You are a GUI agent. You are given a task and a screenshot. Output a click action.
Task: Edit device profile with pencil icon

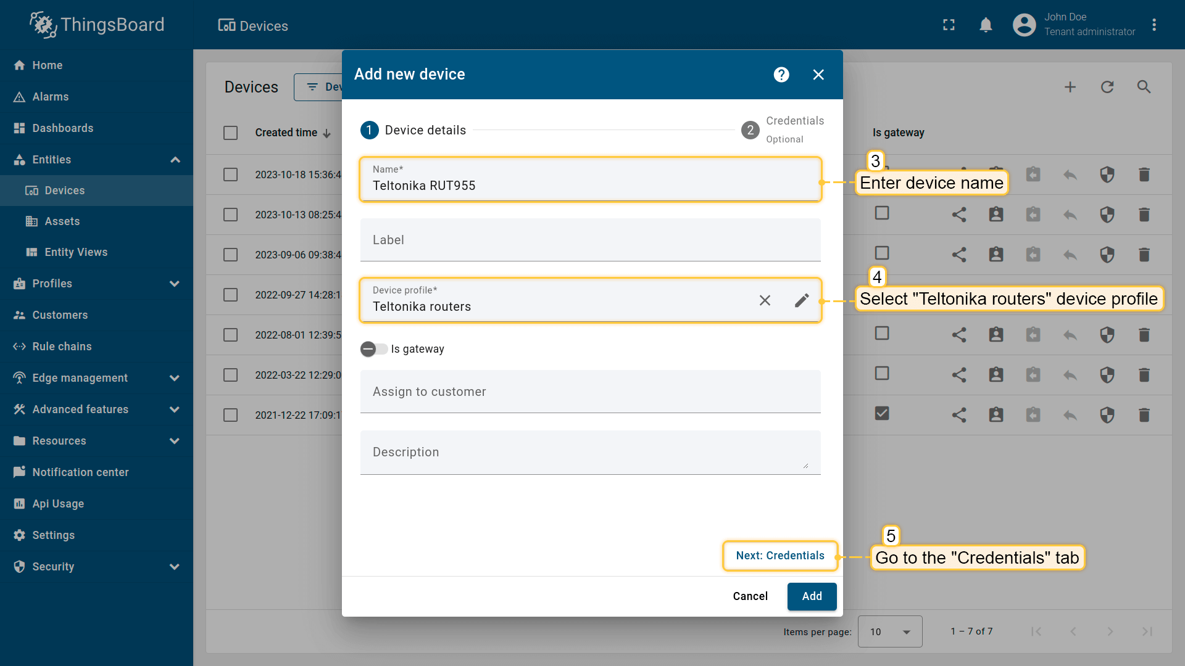[x=801, y=300]
